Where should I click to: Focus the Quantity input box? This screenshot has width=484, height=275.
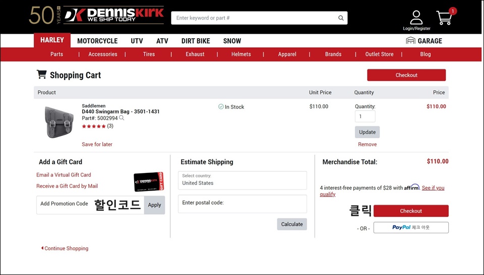pos(365,117)
